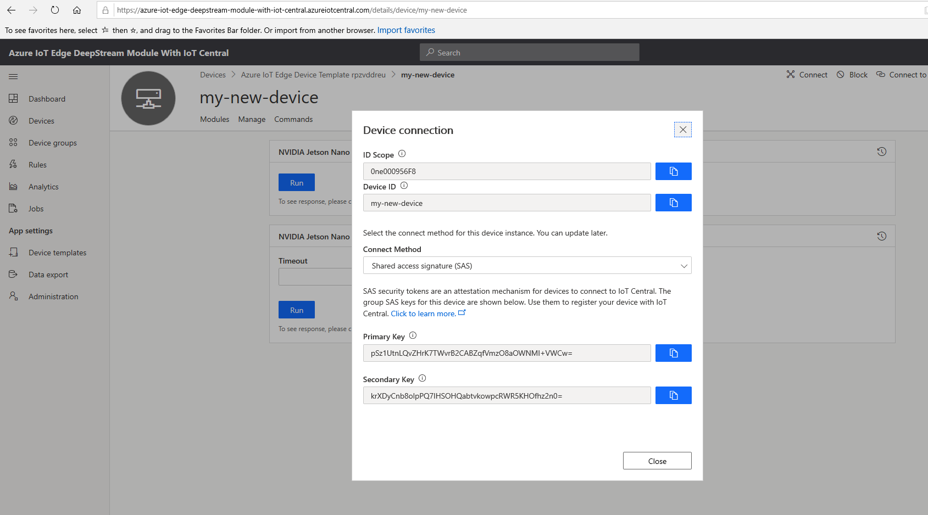
Task: Open Click to learn more link
Action: (428, 314)
